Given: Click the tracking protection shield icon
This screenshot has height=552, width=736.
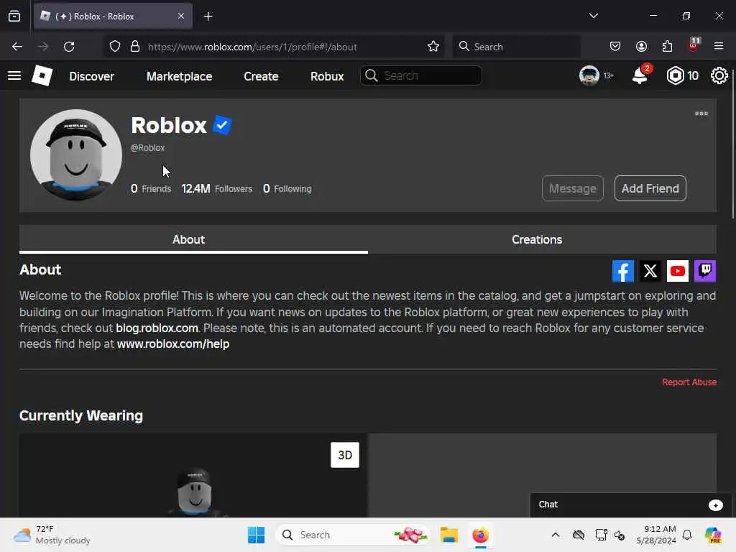Looking at the screenshot, I should pos(115,47).
